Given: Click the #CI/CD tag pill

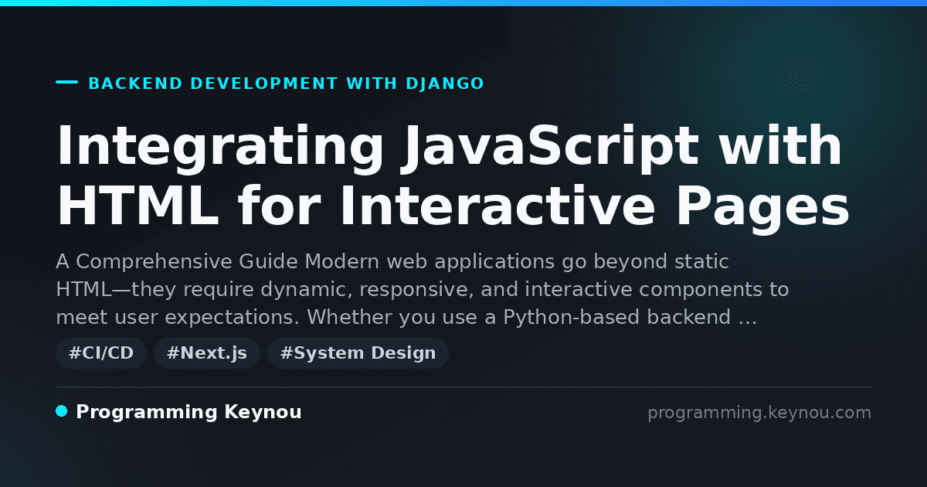Looking at the screenshot, I should click(x=101, y=353).
